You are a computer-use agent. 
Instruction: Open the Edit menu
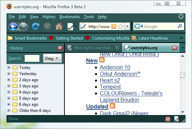[22, 17]
